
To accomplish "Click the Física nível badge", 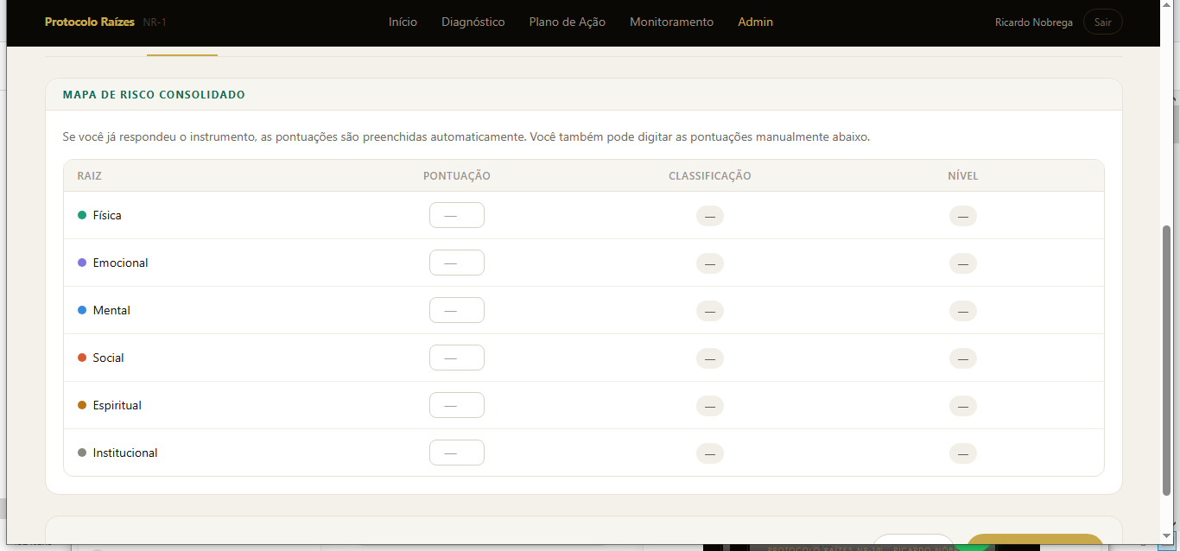I will pos(962,216).
